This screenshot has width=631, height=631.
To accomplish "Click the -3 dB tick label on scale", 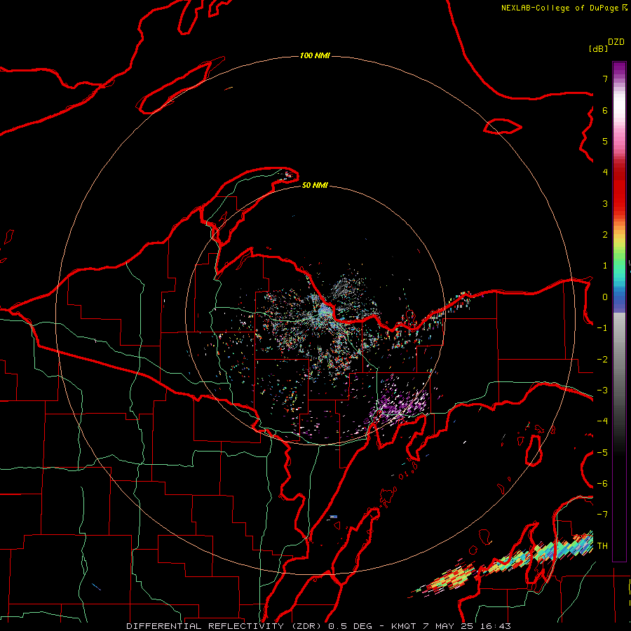I will [602, 391].
